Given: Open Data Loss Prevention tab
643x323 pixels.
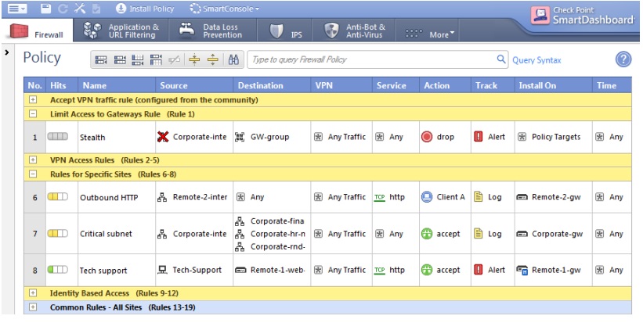Looking at the screenshot, I should pos(212,31).
